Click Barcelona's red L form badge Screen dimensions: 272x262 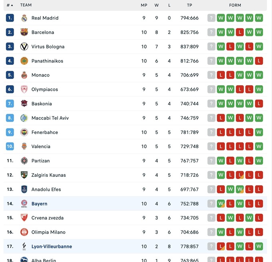click(x=240, y=32)
